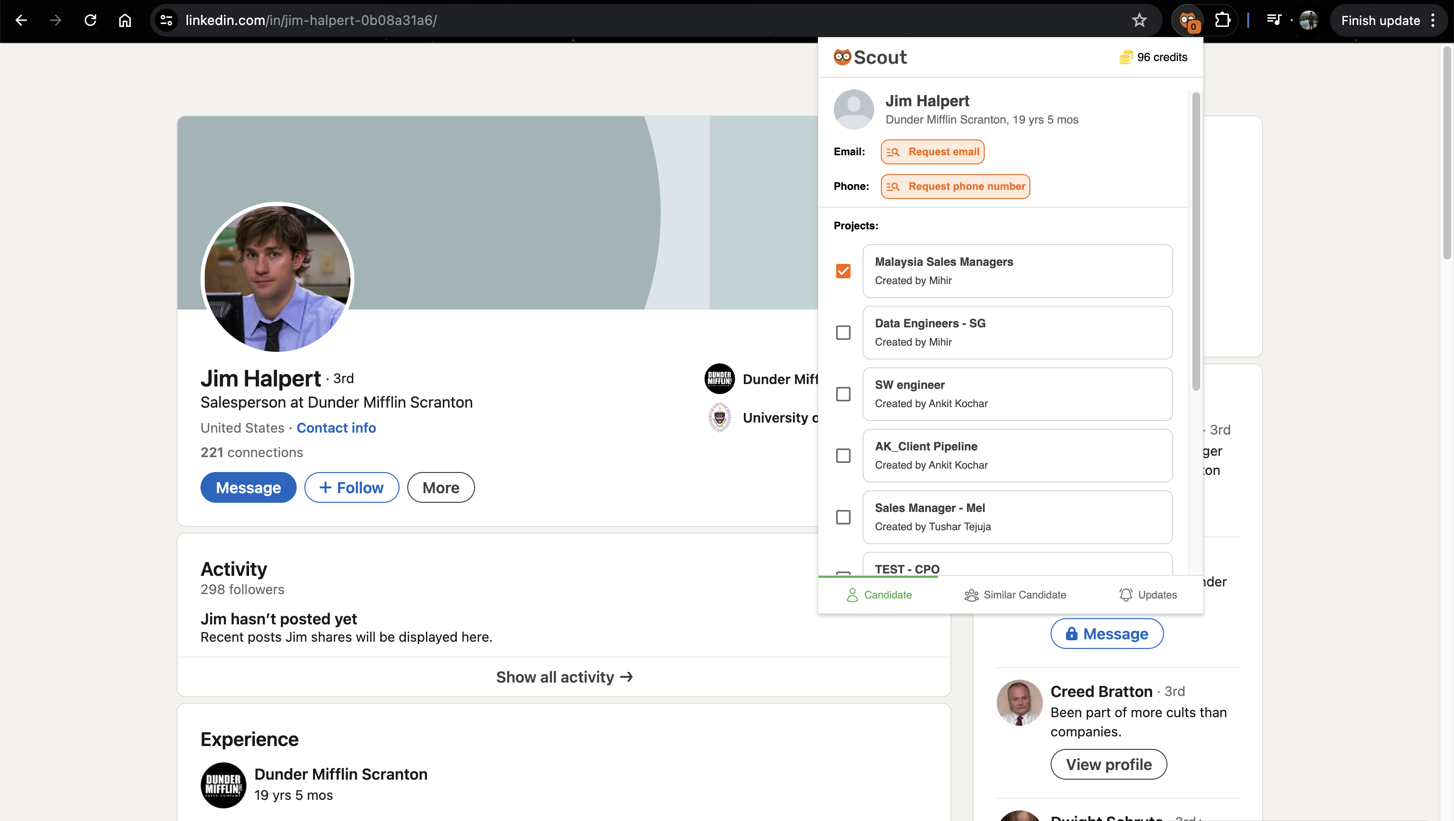
Task: Reload the LinkedIn page
Action: click(x=90, y=20)
